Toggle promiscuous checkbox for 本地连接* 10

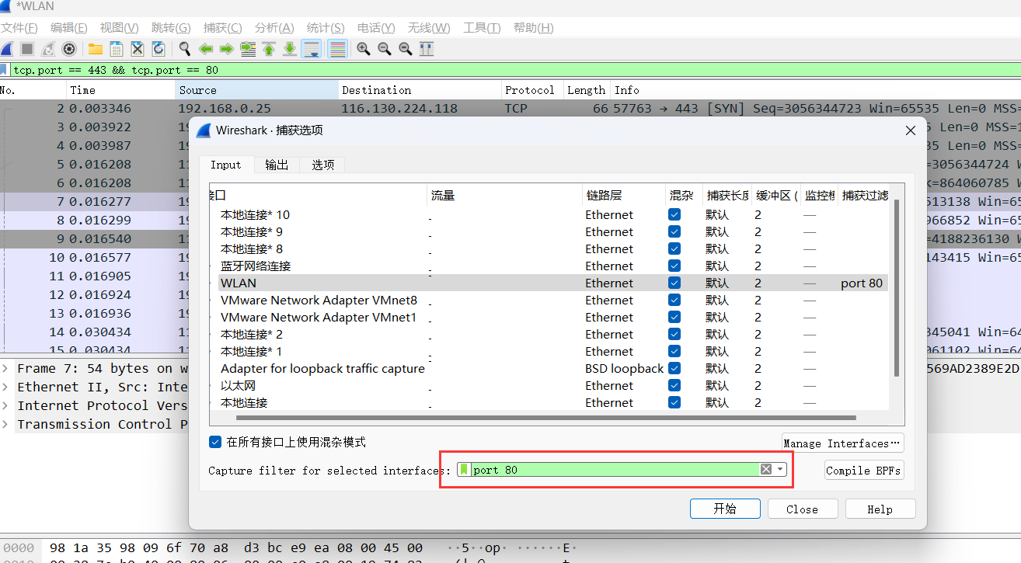pos(674,214)
